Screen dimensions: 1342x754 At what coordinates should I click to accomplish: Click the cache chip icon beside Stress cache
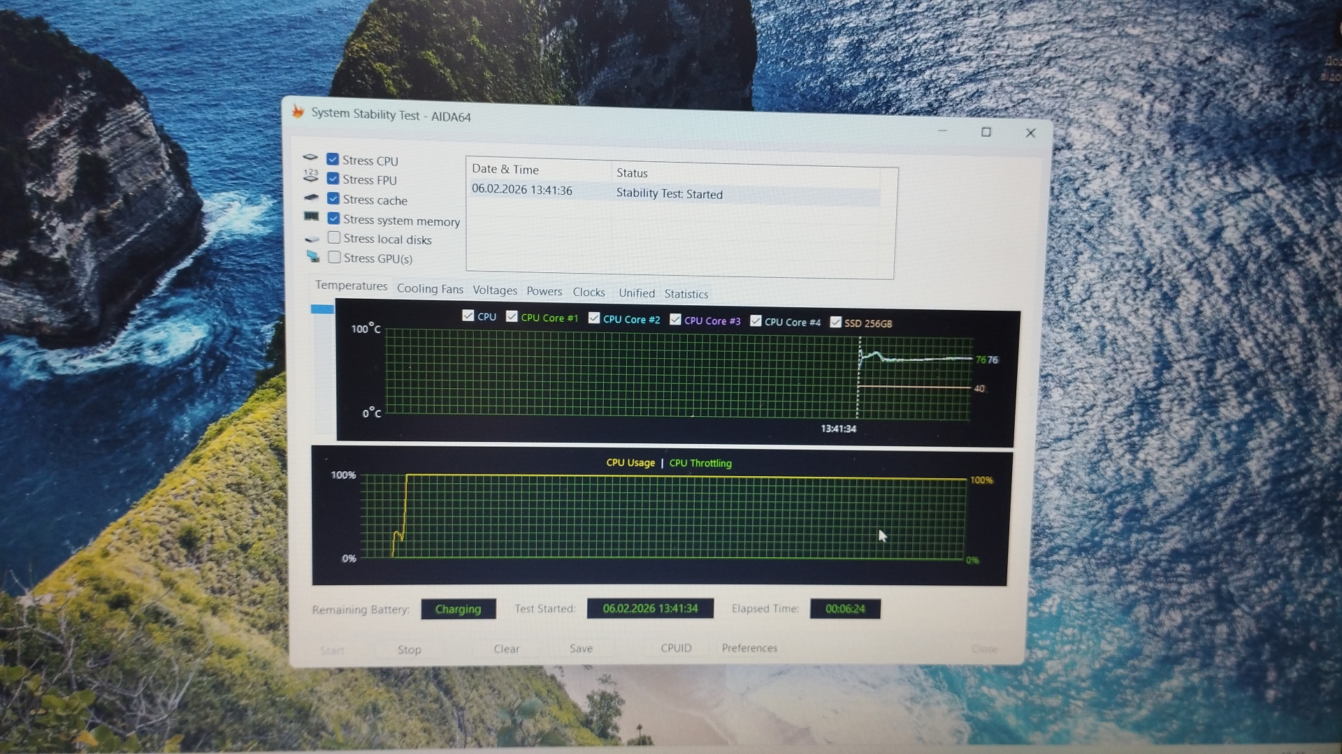click(312, 198)
